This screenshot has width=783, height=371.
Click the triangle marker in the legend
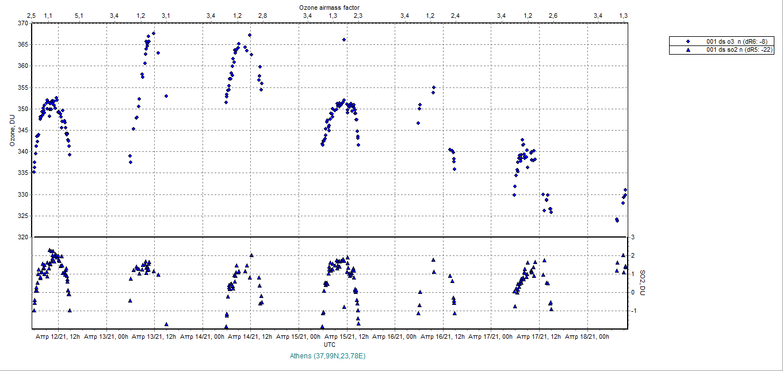pyautogui.click(x=688, y=50)
